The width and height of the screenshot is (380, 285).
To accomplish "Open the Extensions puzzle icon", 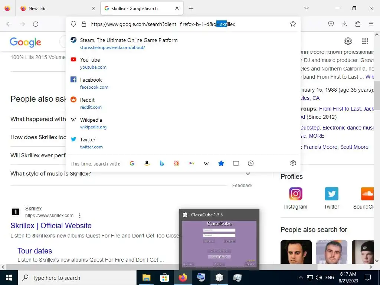I will pyautogui.click(x=358, y=24).
